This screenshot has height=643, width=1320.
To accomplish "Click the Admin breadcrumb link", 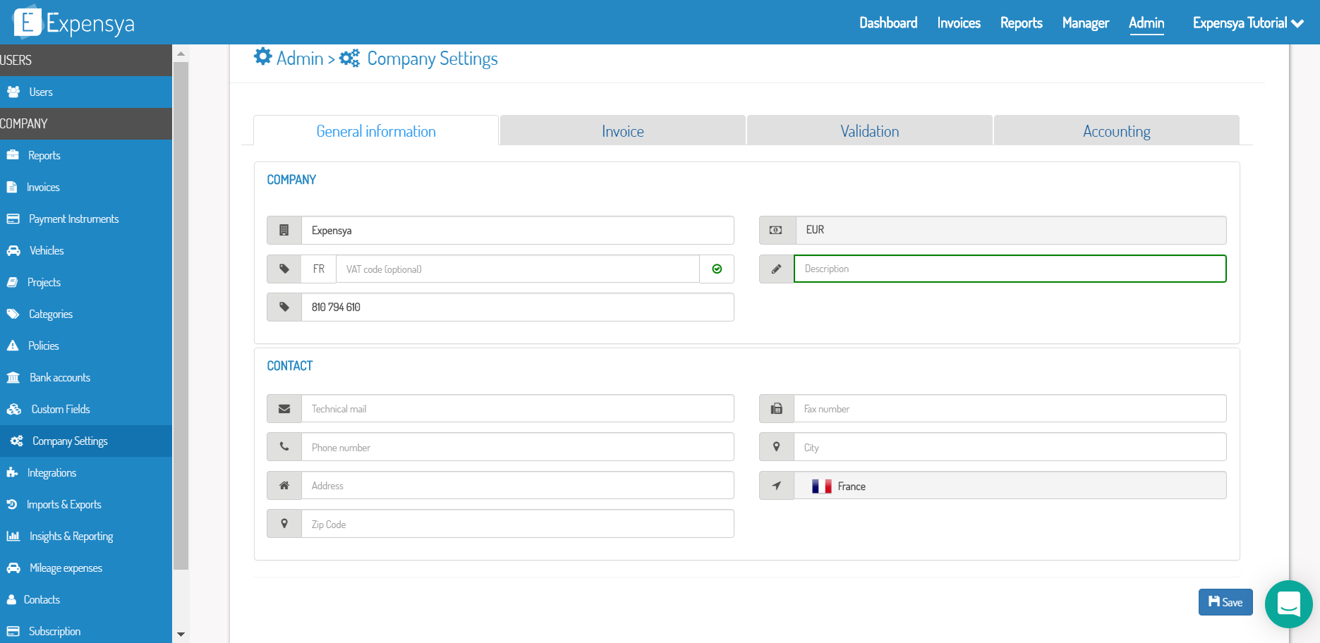I will point(300,58).
